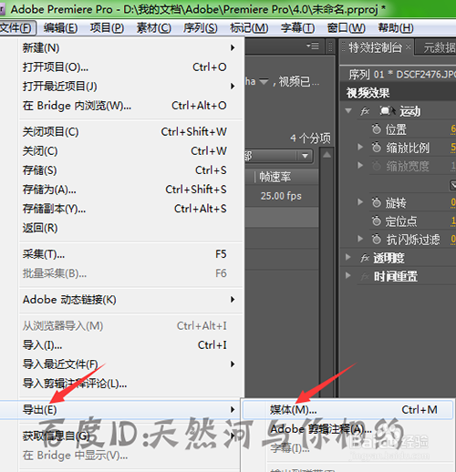This screenshot has height=472, width=456.
Task: Open the alpha dropdown arrow
Action: [x=264, y=82]
